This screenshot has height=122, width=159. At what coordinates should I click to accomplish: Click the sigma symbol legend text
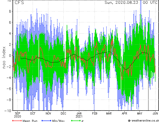click(83, 121)
